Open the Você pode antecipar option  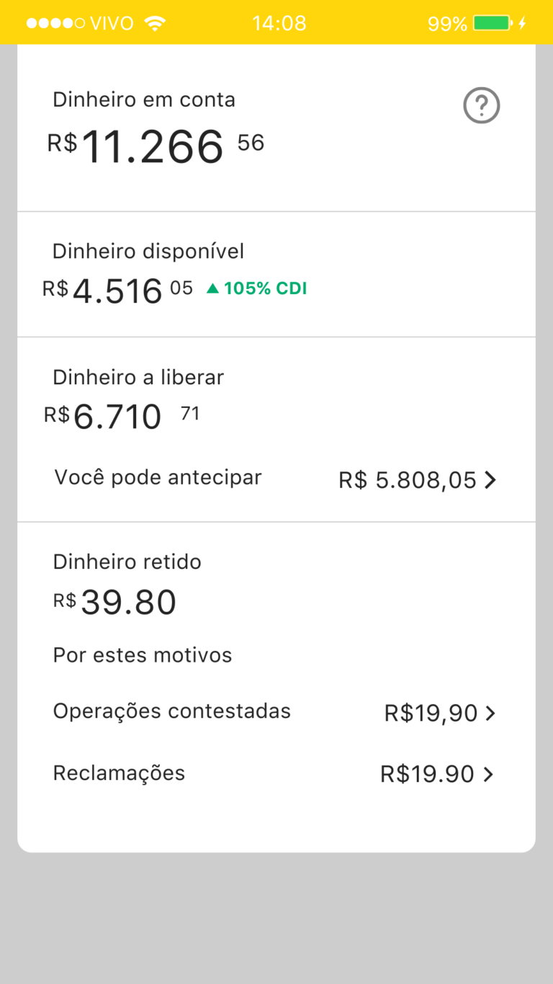point(158,477)
